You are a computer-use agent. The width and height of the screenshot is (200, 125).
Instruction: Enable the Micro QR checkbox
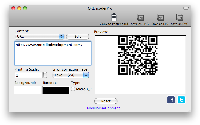(x=73, y=89)
